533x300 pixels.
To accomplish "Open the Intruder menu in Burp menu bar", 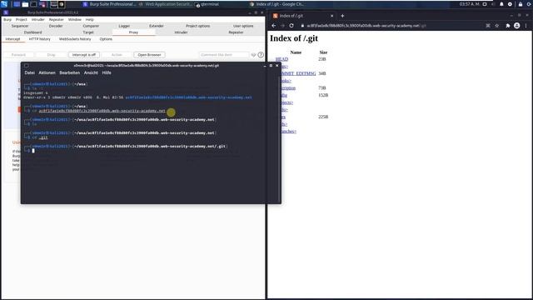I will [38, 19].
